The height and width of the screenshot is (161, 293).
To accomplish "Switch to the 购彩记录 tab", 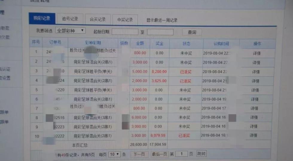I will pos(42,18).
